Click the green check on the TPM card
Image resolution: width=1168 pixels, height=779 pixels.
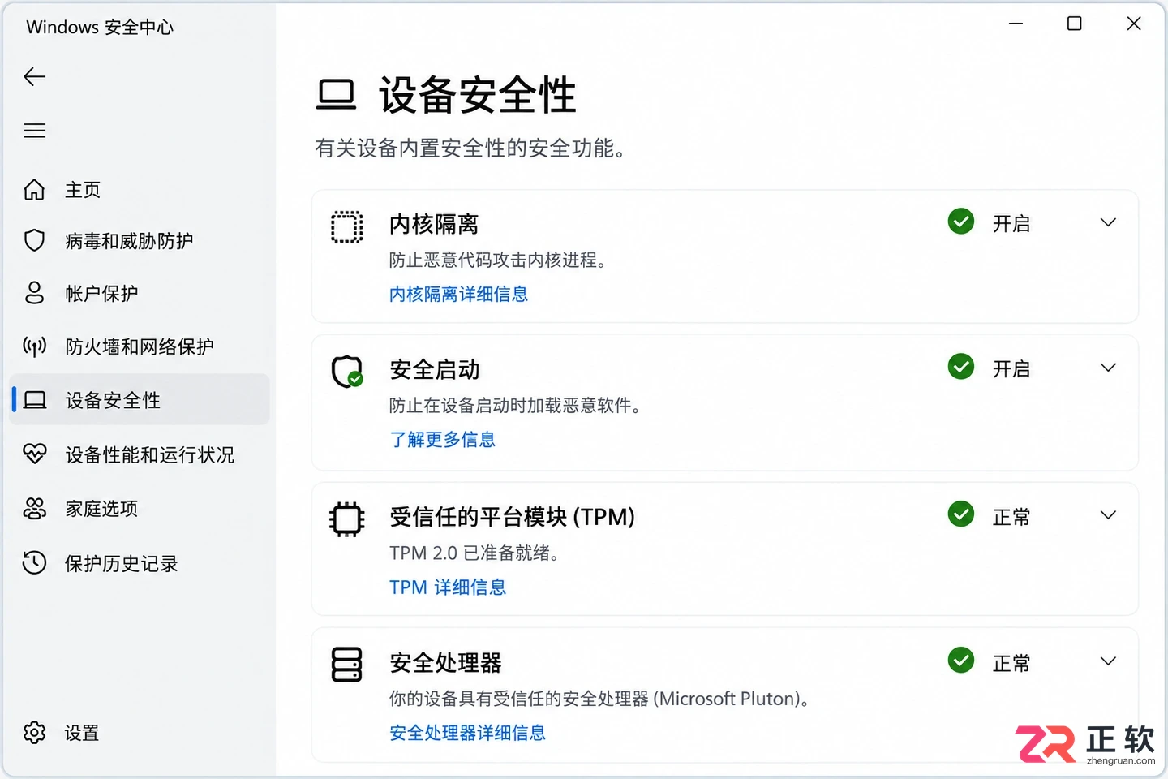961,514
